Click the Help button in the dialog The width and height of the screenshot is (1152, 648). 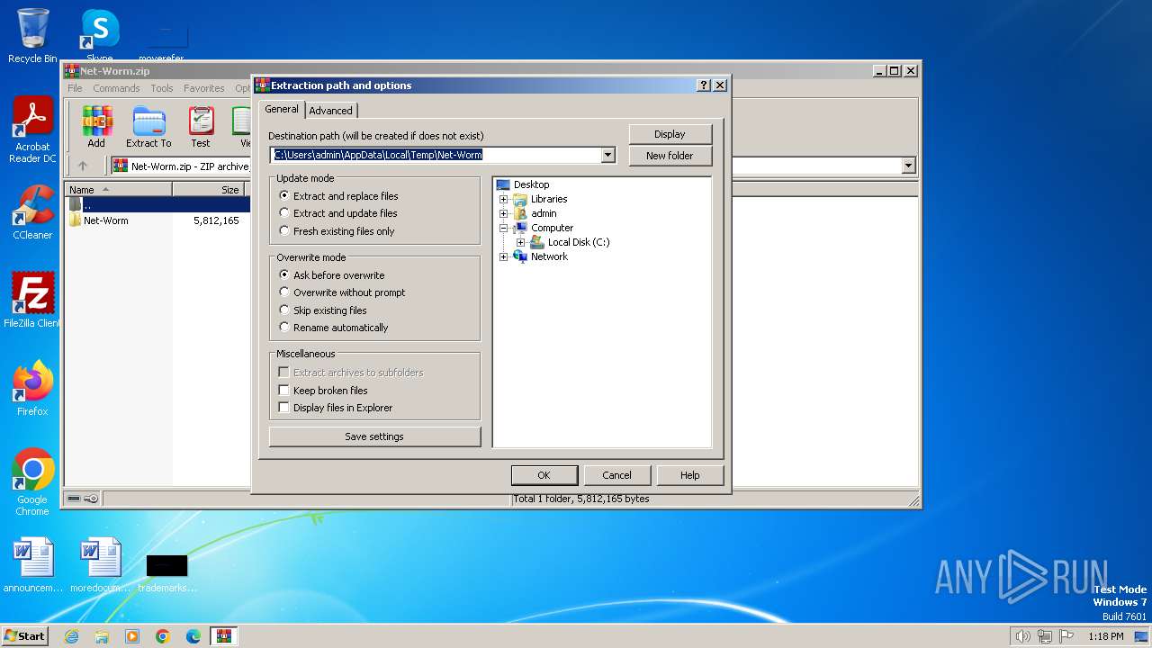[690, 475]
